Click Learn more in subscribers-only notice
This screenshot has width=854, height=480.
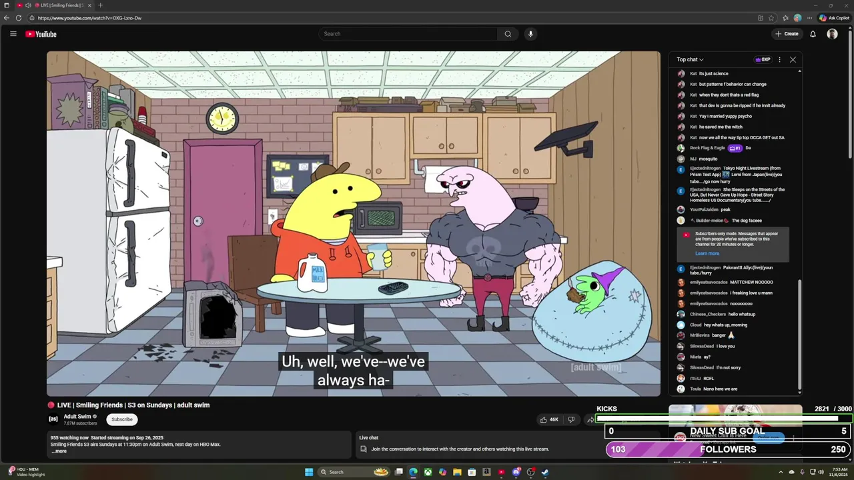(707, 253)
